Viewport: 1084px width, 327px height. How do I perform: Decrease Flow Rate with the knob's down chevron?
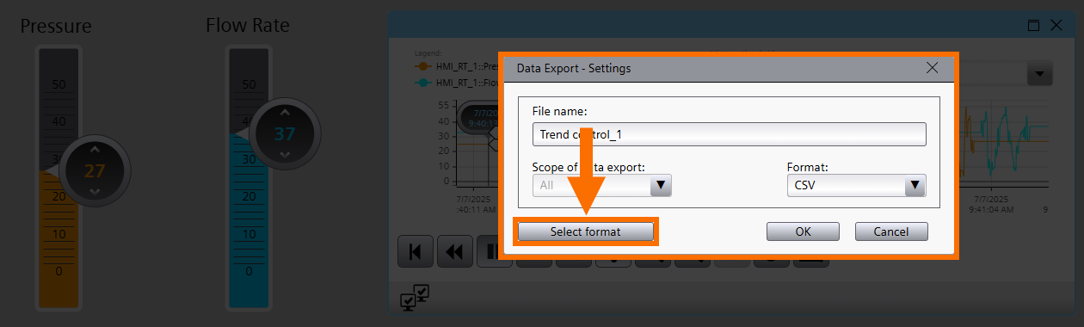[x=286, y=155]
